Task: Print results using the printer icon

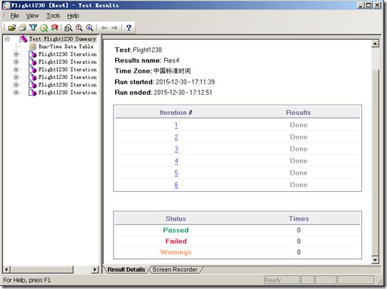Action: point(23,28)
